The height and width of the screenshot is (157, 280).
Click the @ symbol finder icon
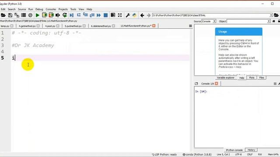click(30, 15)
